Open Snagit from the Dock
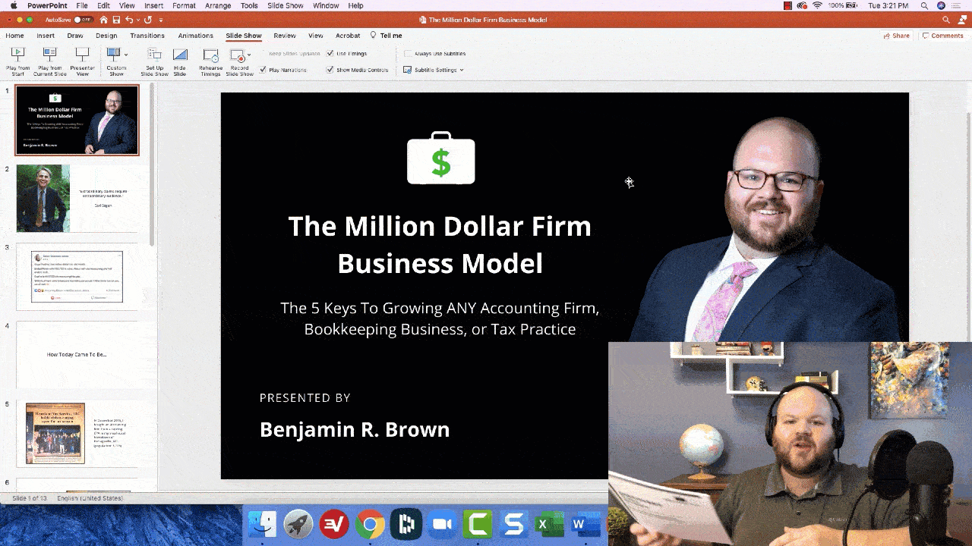The width and height of the screenshot is (972, 546). [514, 525]
